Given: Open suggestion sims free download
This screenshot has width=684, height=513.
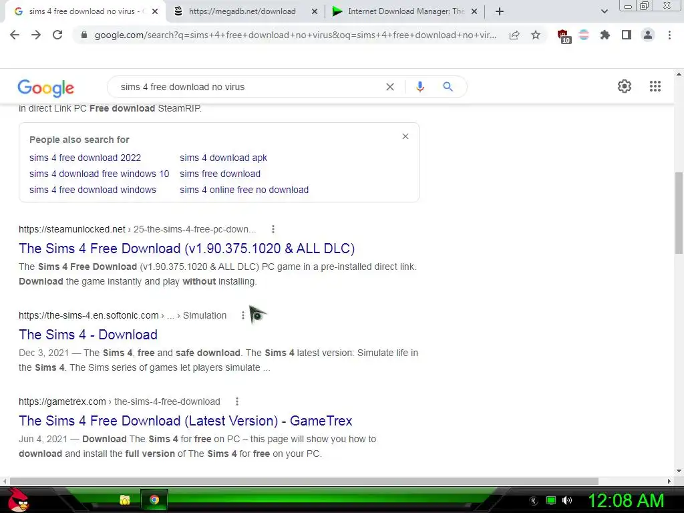Looking at the screenshot, I should pyautogui.click(x=220, y=174).
